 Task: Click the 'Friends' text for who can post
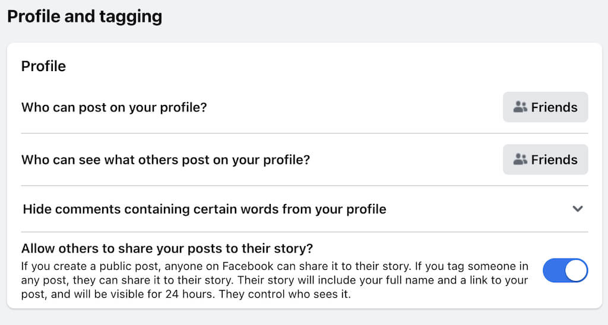[554, 107]
